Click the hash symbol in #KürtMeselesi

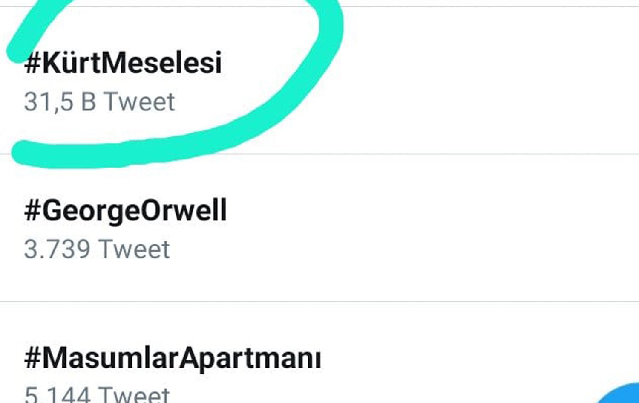[32, 63]
